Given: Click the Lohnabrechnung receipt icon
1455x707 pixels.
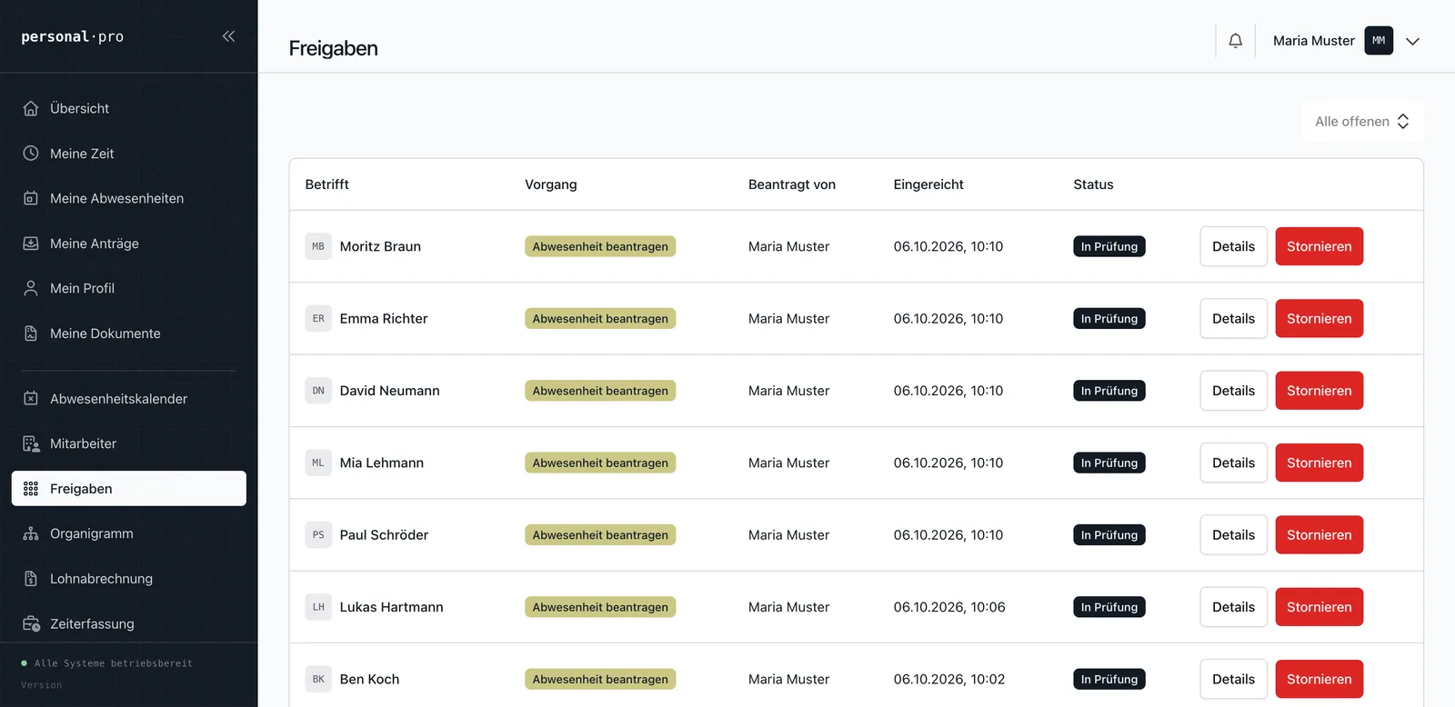Looking at the screenshot, I should (x=31, y=579).
